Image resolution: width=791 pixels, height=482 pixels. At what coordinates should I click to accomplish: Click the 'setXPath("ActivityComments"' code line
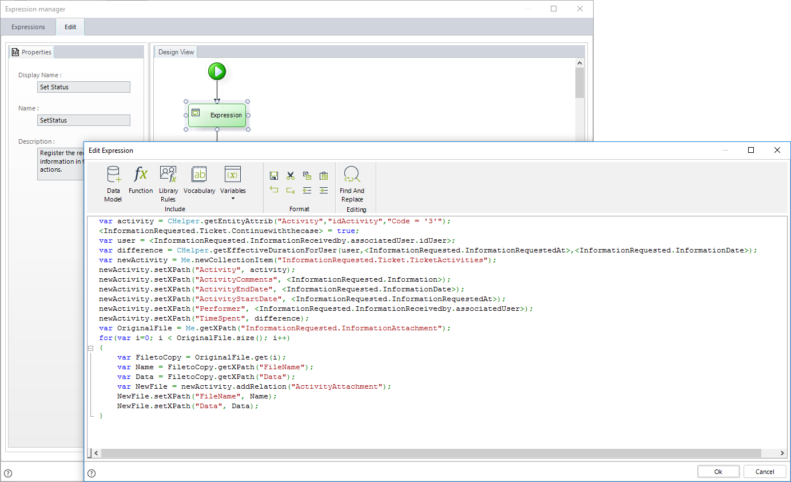click(x=275, y=279)
